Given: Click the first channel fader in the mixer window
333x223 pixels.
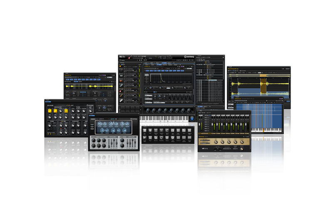Looking at the screenshot, I should 200,124.
